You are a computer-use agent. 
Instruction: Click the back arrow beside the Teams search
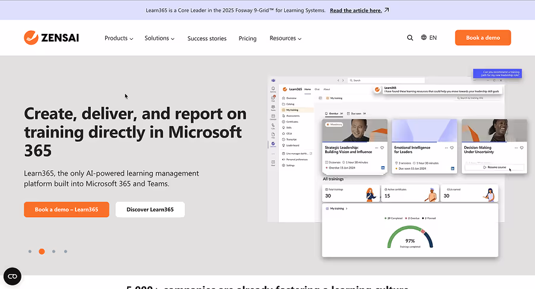tap(338, 81)
